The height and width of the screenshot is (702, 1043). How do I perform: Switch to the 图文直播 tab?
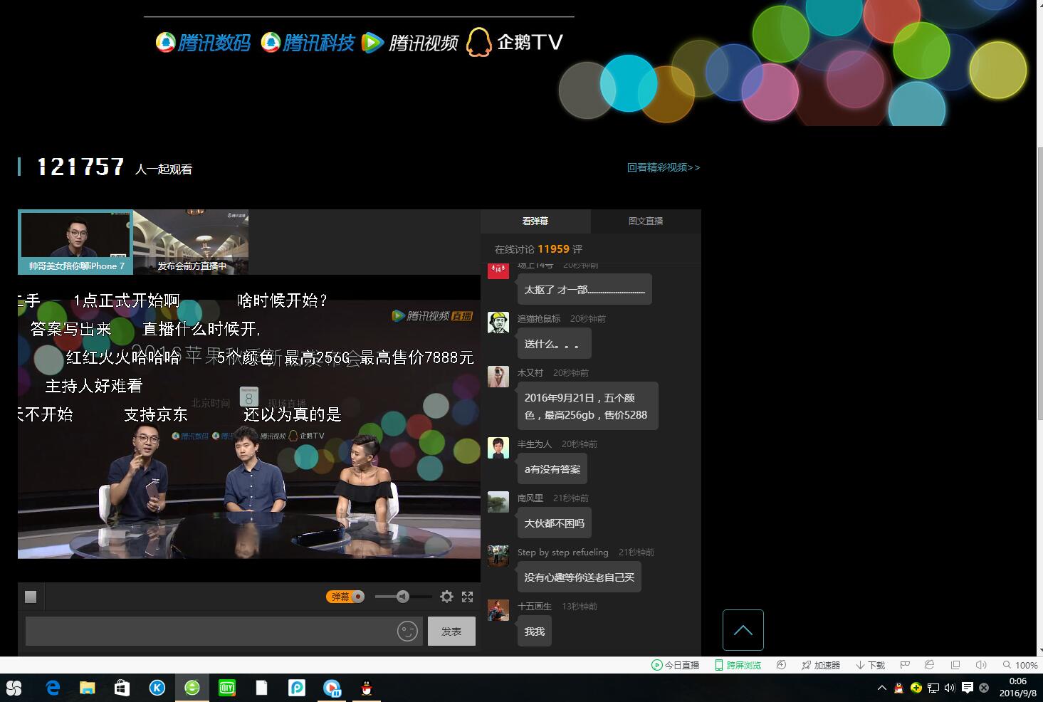coord(646,221)
